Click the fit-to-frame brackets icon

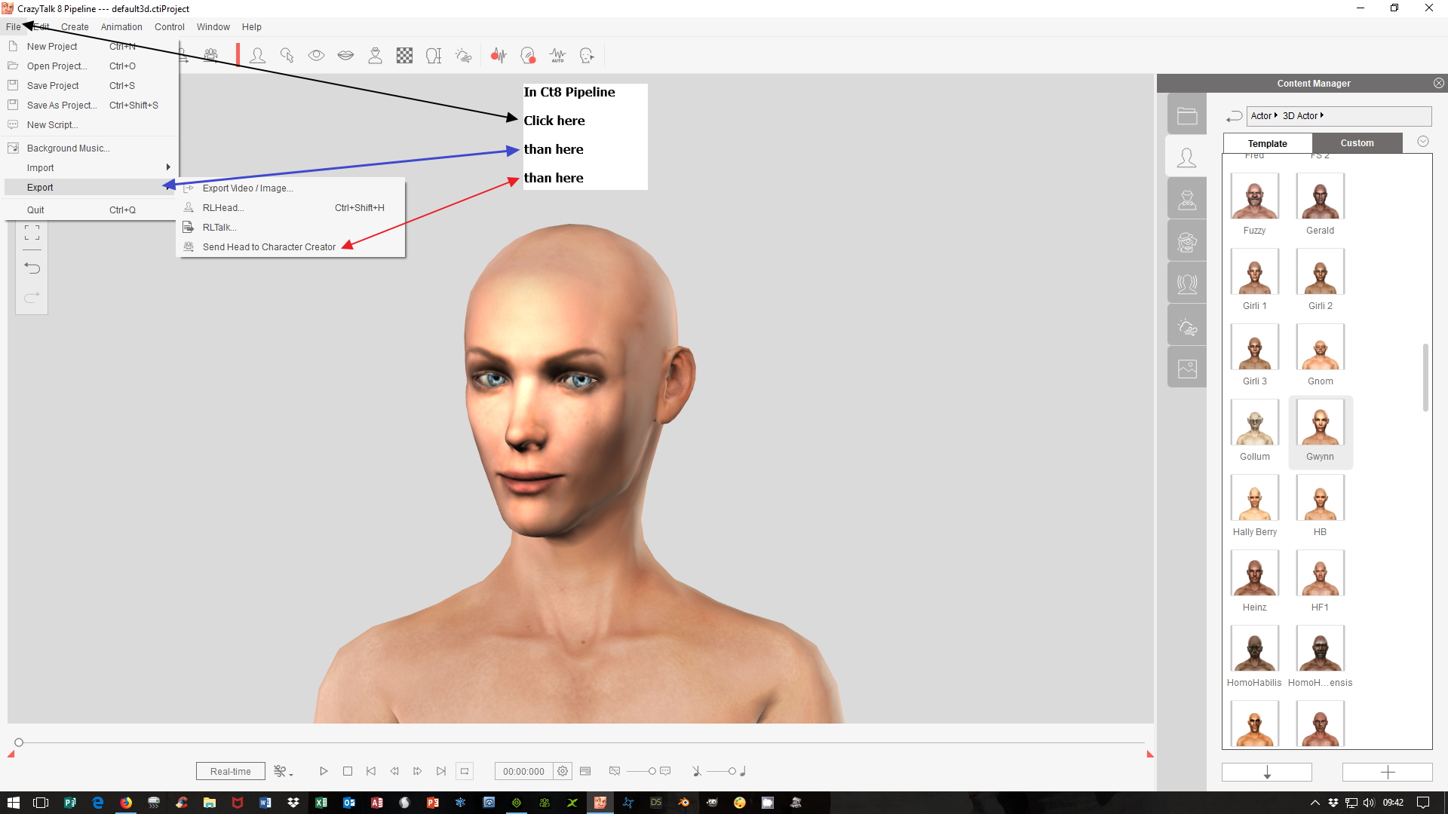click(x=32, y=232)
